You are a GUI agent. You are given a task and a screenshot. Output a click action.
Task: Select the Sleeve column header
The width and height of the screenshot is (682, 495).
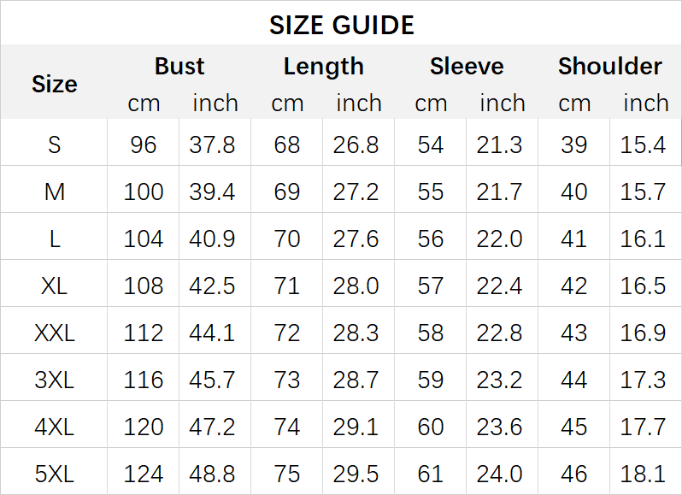(x=467, y=67)
